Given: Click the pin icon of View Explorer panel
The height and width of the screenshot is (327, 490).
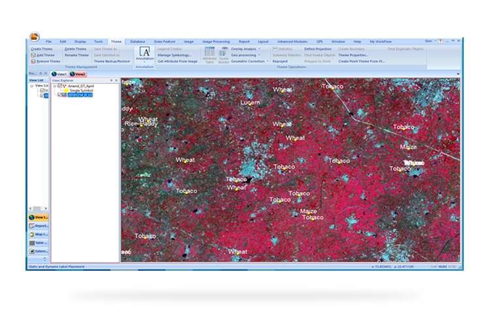Looking at the screenshot, I should coord(111,80).
